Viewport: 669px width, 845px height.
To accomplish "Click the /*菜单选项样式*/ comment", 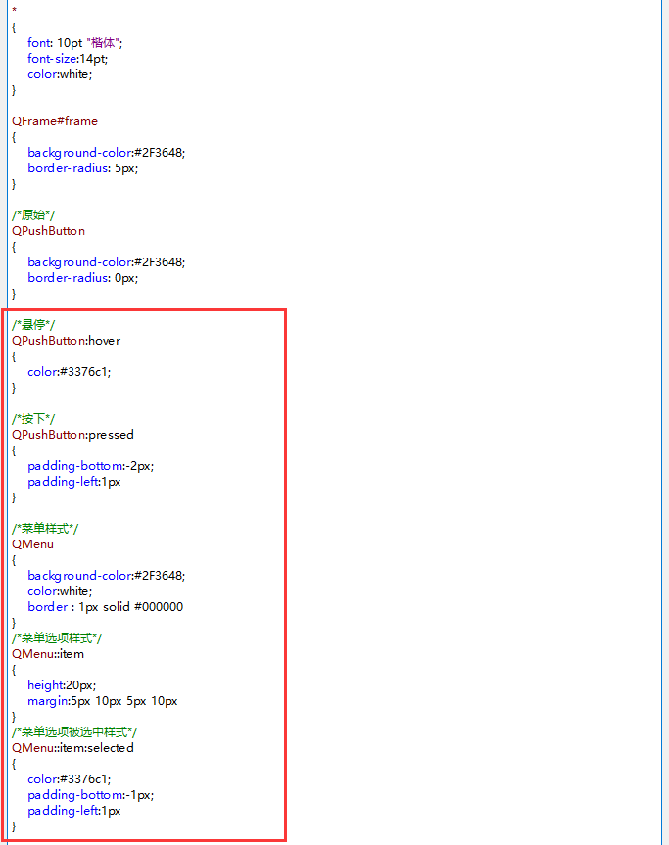I will point(57,638).
